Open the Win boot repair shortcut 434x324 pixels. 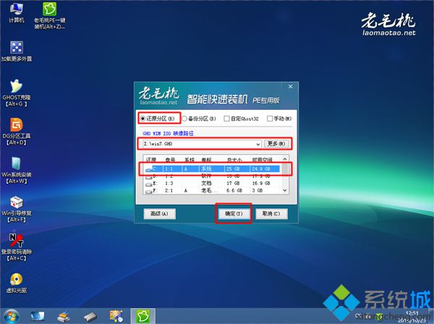(17, 209)
